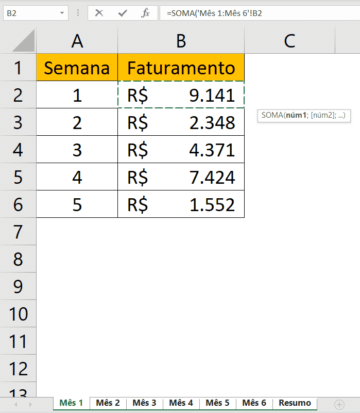Click inside the formula bar text
This screenshot has height=413, width=360.
[258, 13]
